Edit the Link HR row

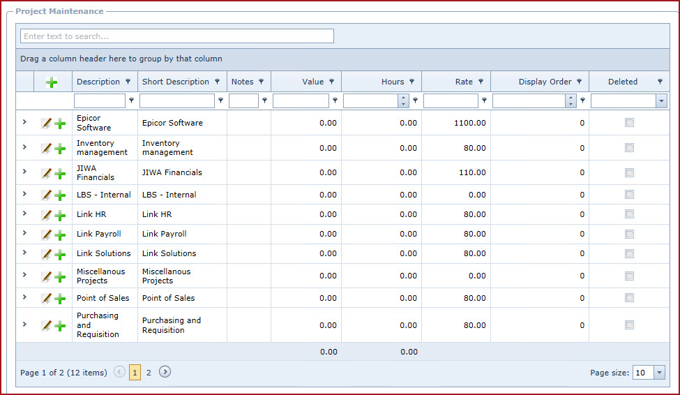pos(47,215)
